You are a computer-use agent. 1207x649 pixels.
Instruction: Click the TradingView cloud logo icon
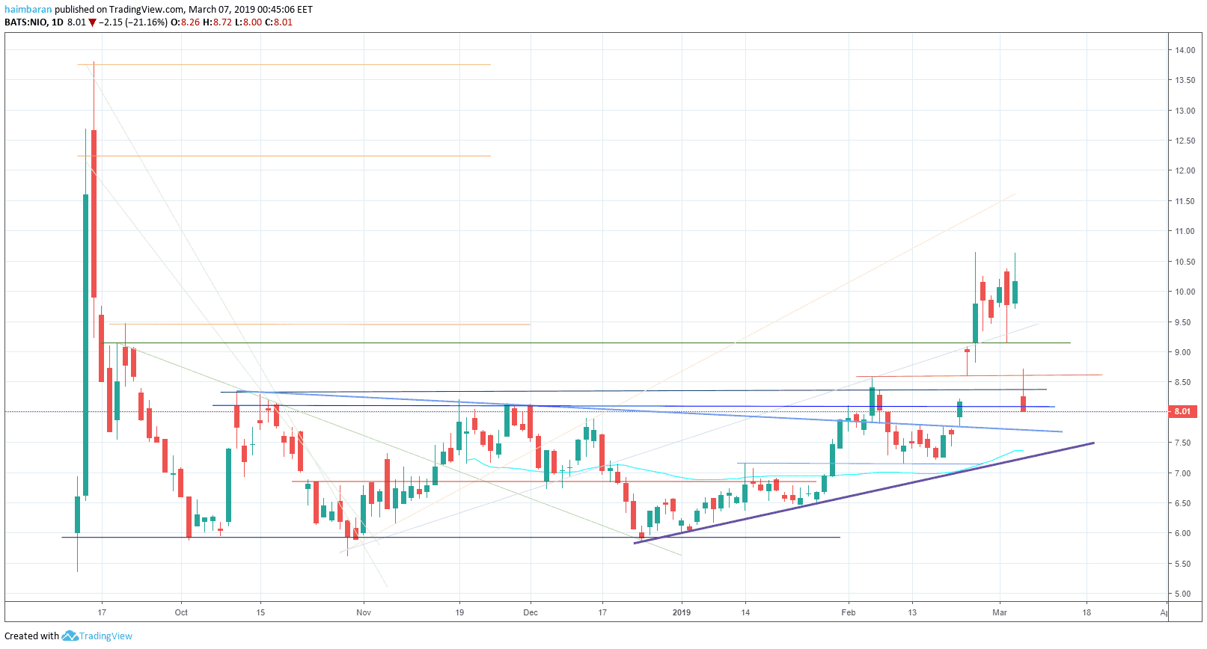click(70, 636)
